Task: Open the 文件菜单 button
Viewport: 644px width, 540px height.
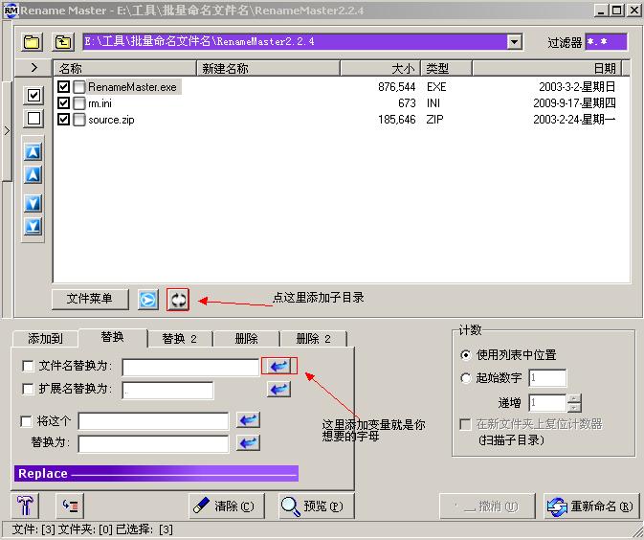Action: coord(90,299)
